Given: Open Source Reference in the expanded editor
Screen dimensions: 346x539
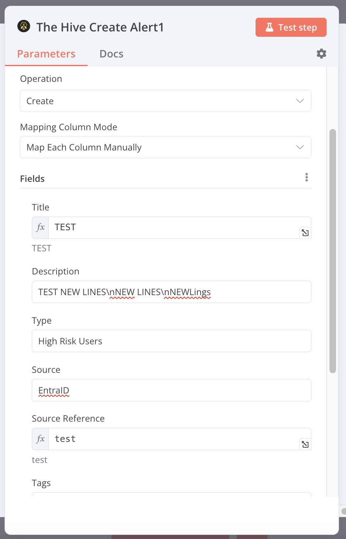Looking at the screenshot, I should tap(305, 444).
